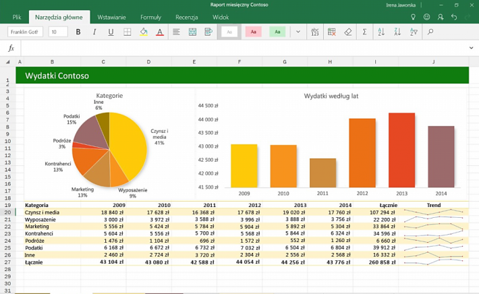Select Wydatki według lat chart title
The image size is (479, 294).
[x=331, y=96]
